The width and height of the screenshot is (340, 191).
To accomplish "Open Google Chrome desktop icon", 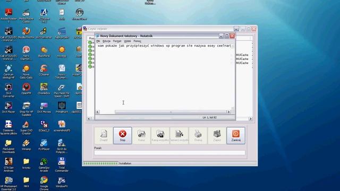I will (x=44, y=183).
